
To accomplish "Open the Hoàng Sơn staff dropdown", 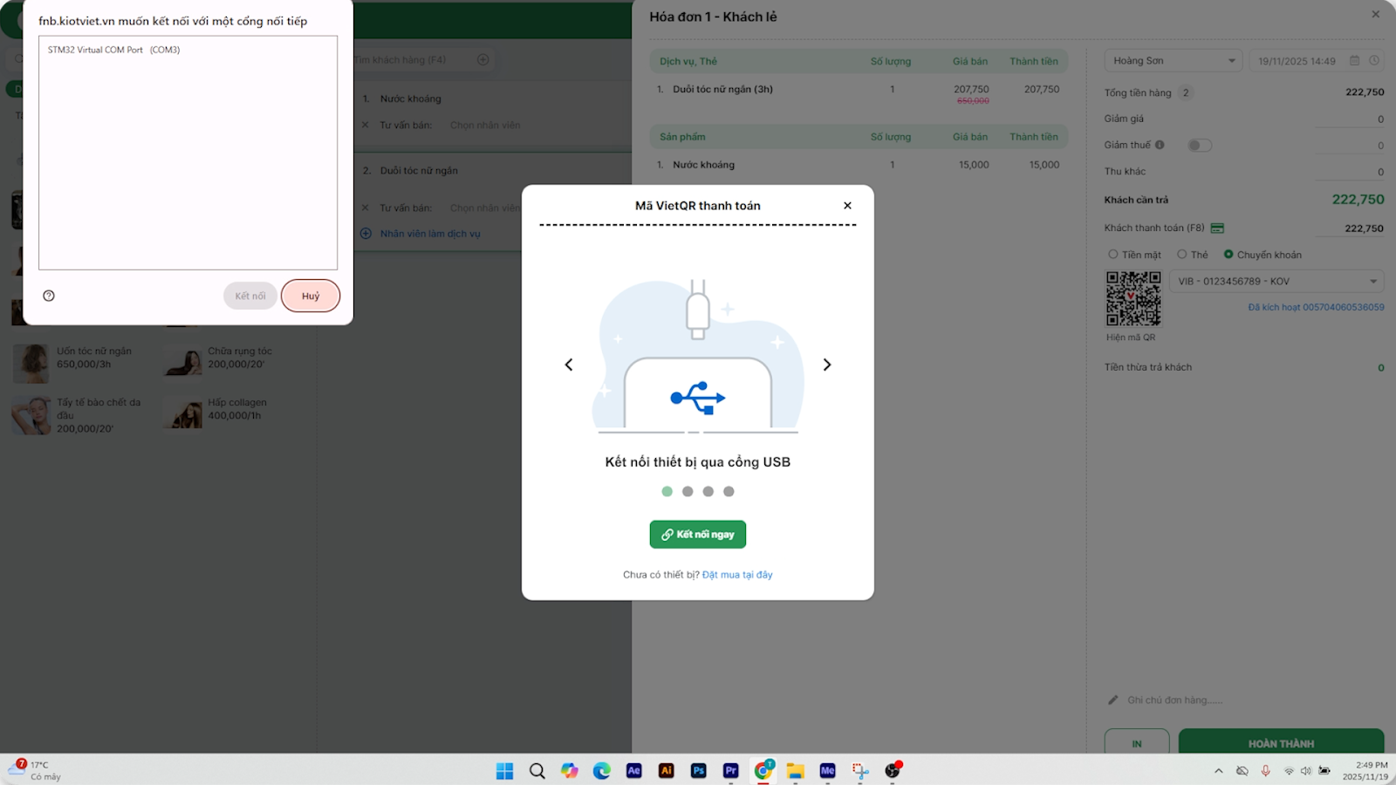I will (x=1174, y=61).
